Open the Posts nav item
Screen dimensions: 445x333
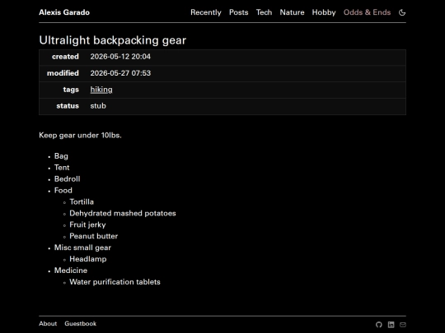239,12
